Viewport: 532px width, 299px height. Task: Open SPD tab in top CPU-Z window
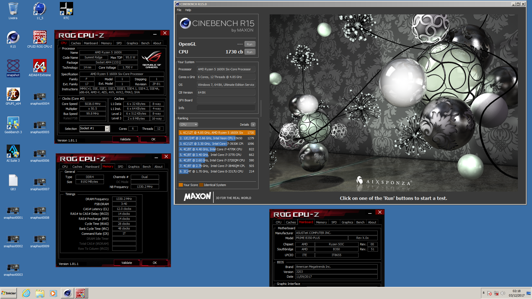[x=119, y=43]
